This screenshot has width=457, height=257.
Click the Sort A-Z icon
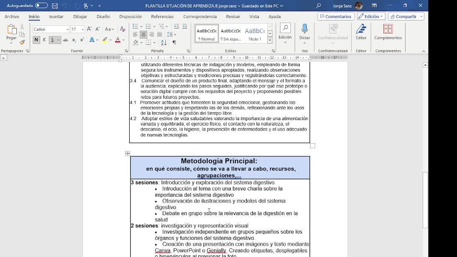click(x=164, y=42)
